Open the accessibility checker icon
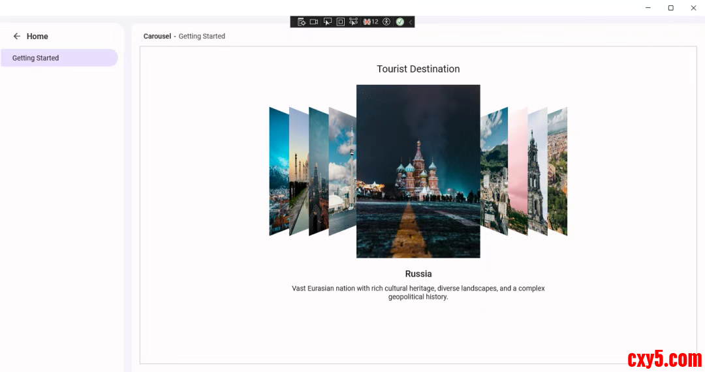 click(386, 22)
